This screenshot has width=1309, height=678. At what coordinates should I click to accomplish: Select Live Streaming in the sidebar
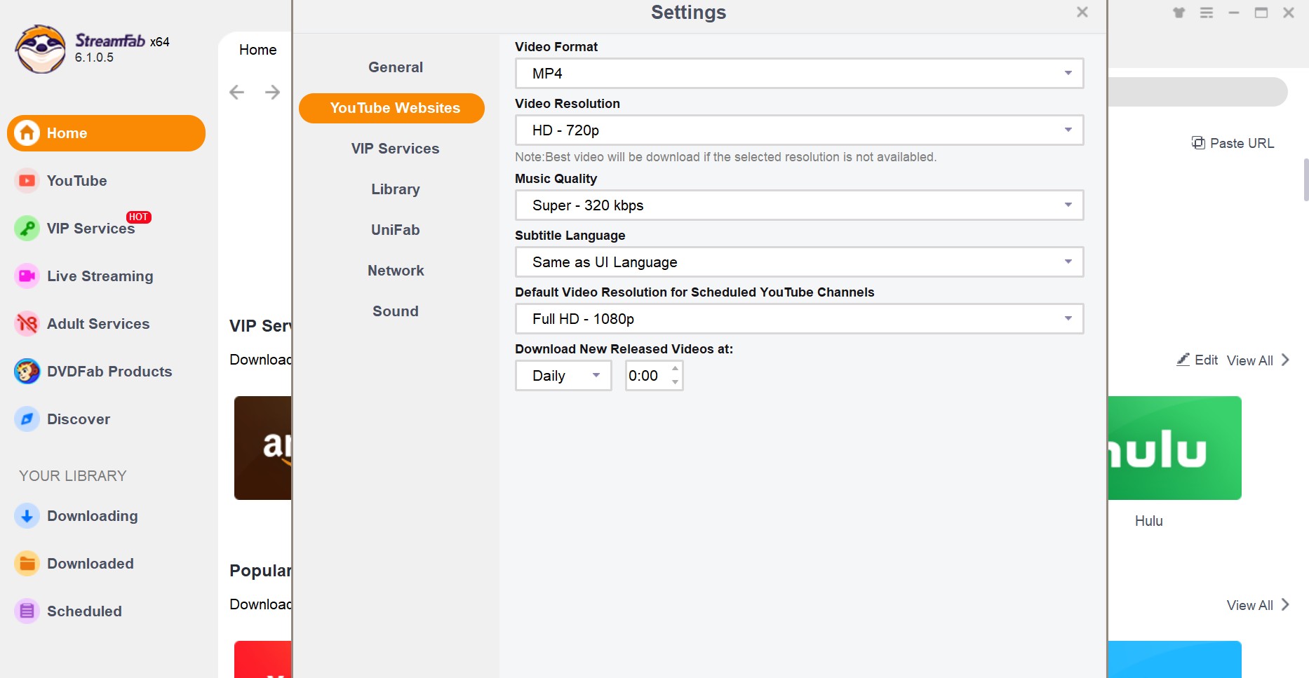tap(106, 276)
